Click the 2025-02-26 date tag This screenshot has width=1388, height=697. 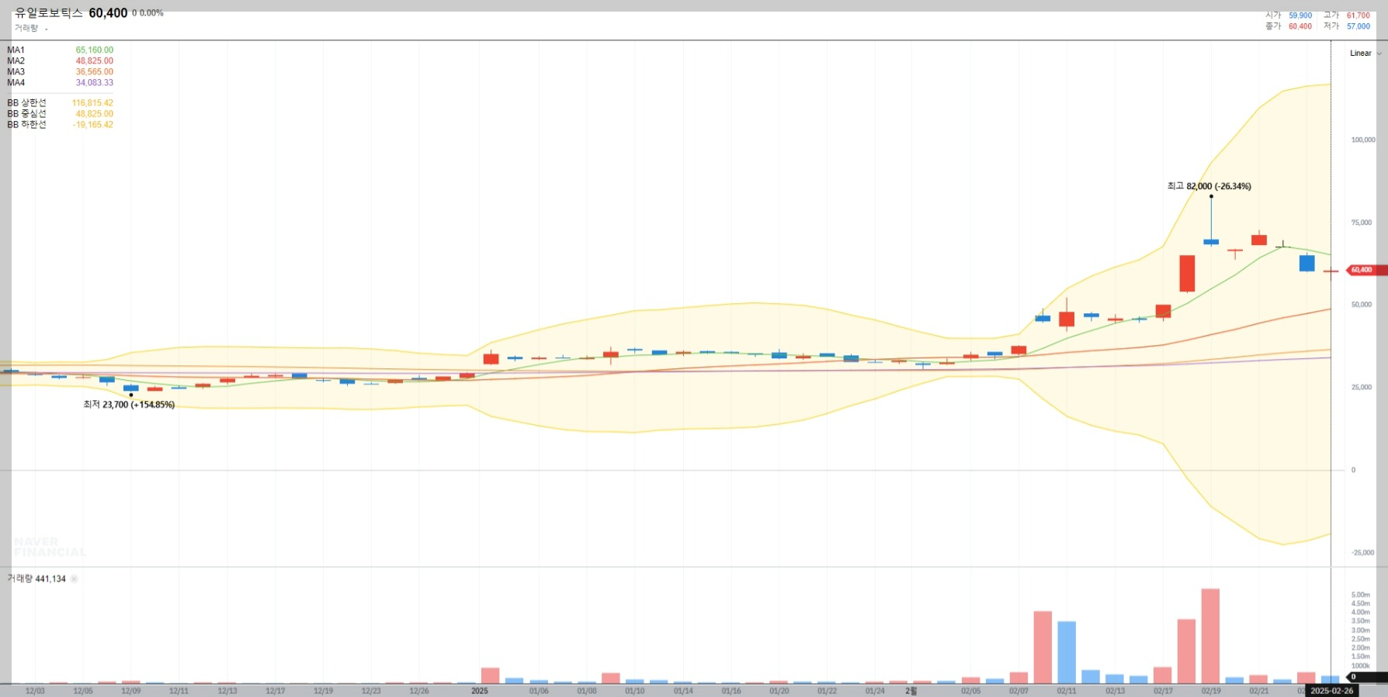(1332, 691)
